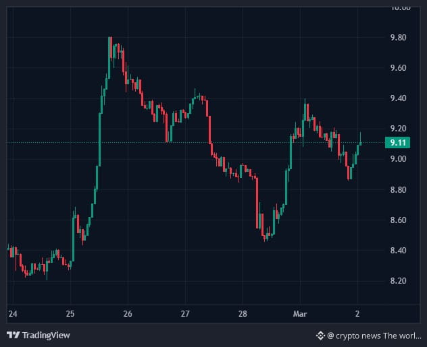This screenshot has height=347, width=427.
Task: Click the peak candle near 9.80
Action: (x=109, y=57)
